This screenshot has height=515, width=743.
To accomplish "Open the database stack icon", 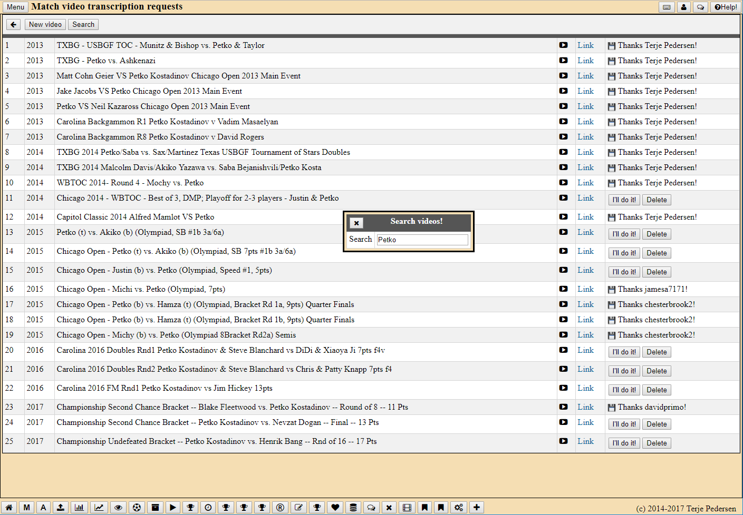I will (x=353, y=507).
